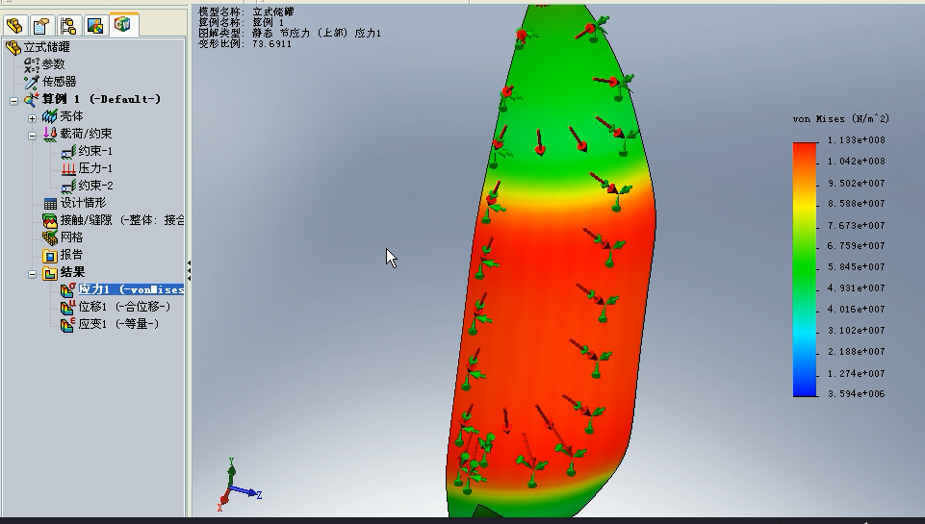Click the 图解类型 plot type annotation
Screen dimensions: 925x524
click(290, 33)
